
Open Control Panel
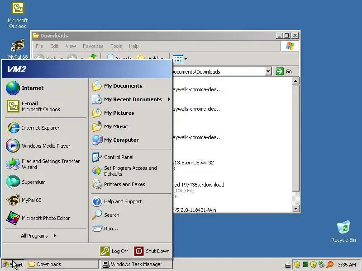(131, 157)
